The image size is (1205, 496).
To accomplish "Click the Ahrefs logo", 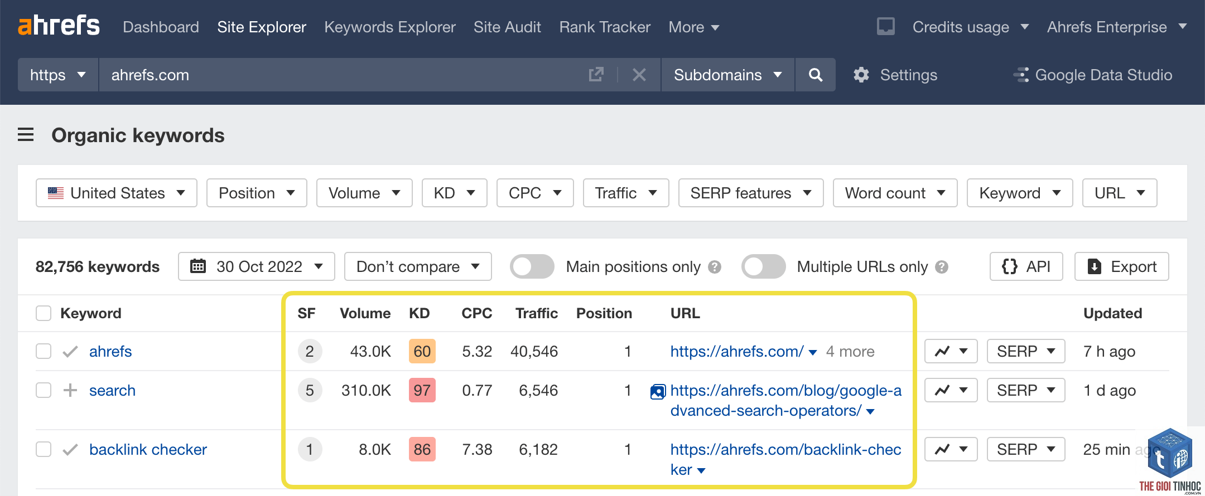I will click(59, 26).
